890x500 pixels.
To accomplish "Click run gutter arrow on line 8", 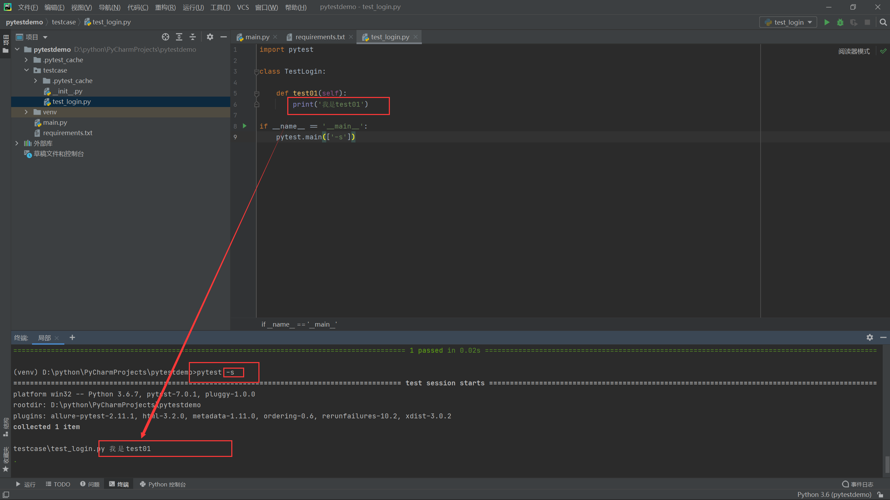I will pos(244,126).
